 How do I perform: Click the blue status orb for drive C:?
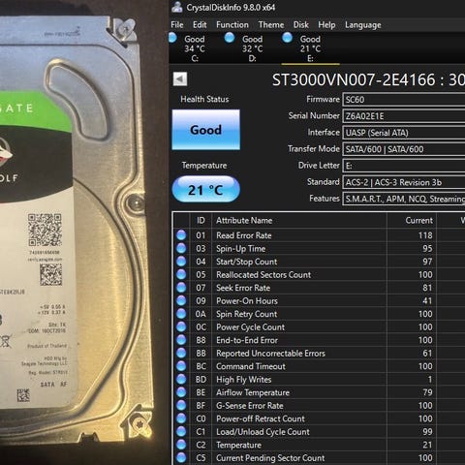172,38
